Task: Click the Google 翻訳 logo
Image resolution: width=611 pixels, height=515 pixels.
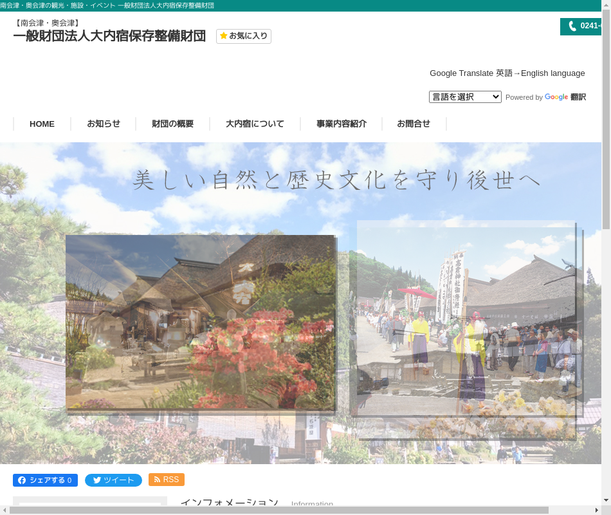Action: point(565,97)
